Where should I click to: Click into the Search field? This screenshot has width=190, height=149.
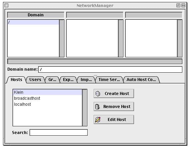pyautogui.click(x=59, y=133)
